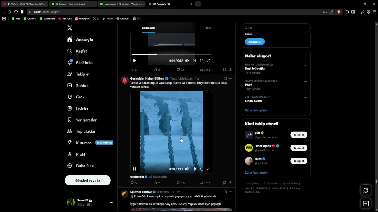Repost the top post with 76 reposts
378x212 pixels.
(157, 69)
